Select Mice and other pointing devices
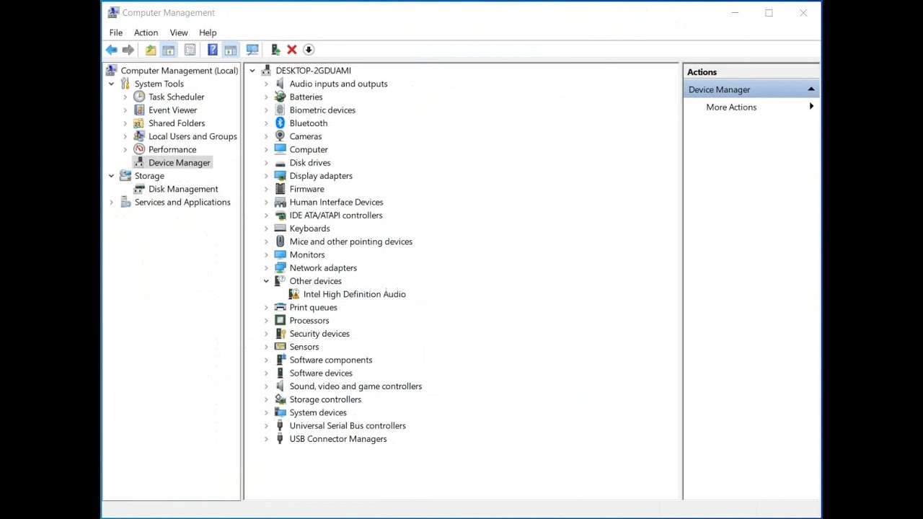 [350, 241]
